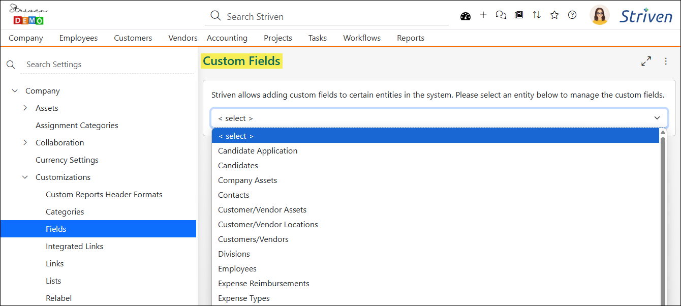Click the Striven Demo logo
The width and height of the screenshot is (681, 306).
point(28,14)
